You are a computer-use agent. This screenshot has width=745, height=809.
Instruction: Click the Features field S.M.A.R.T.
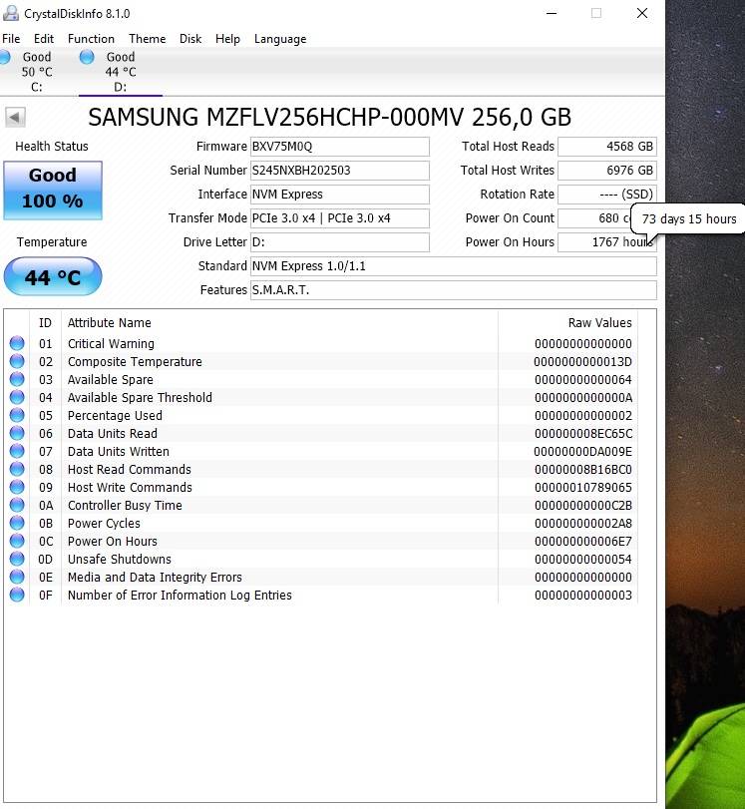[x=453, y=290]
